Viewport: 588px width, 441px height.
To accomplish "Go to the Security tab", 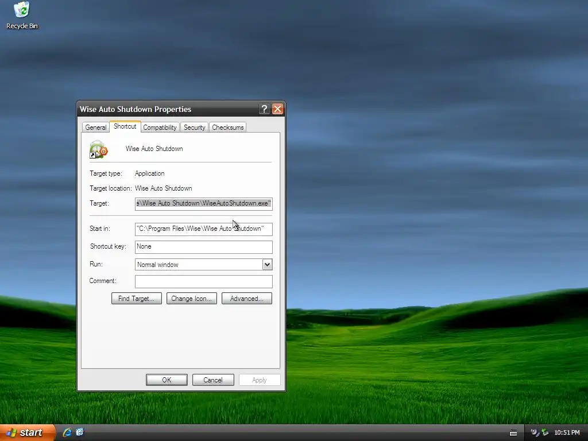I will coord(194,127).
